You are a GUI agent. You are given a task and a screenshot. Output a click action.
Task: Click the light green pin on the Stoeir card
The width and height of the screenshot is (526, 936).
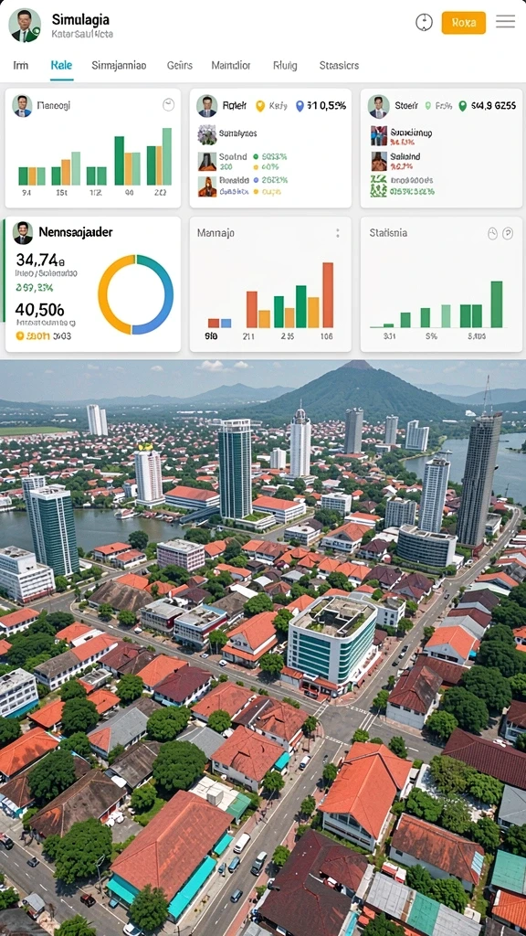point(427,106)
